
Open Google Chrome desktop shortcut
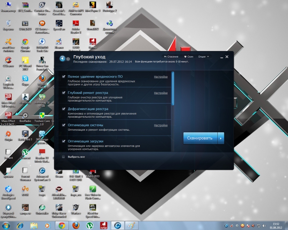[x=25, y=42]
